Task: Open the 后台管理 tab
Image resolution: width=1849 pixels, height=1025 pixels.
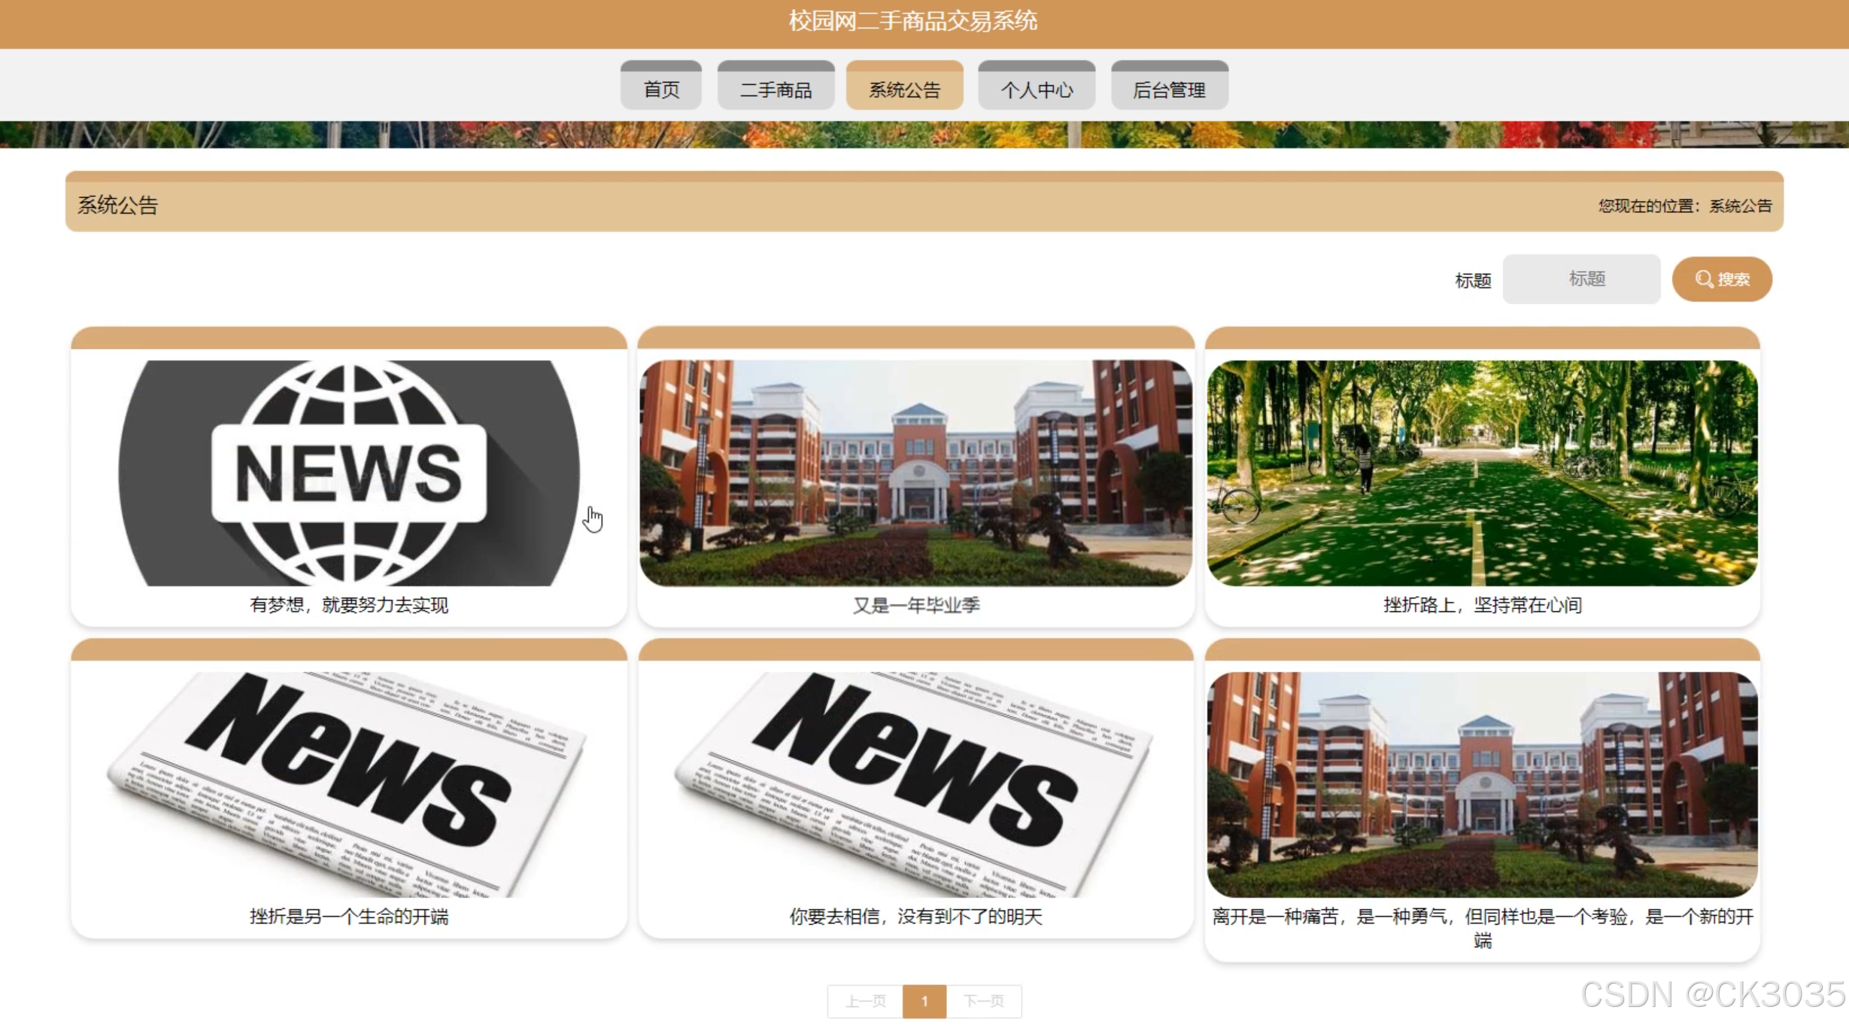Action: tap(1169, 89)
